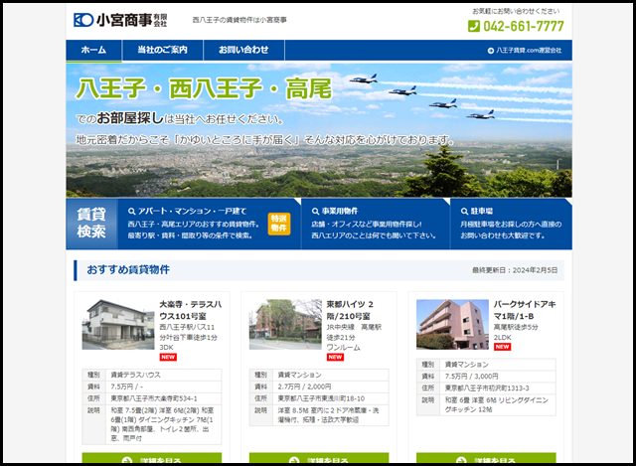Click address 東京都八王子市初沢町1313-3

click(x=487, y=388)
